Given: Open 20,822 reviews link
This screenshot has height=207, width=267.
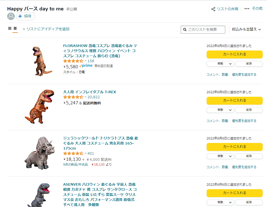Looking at the screenshot, I should coord(94,97).
